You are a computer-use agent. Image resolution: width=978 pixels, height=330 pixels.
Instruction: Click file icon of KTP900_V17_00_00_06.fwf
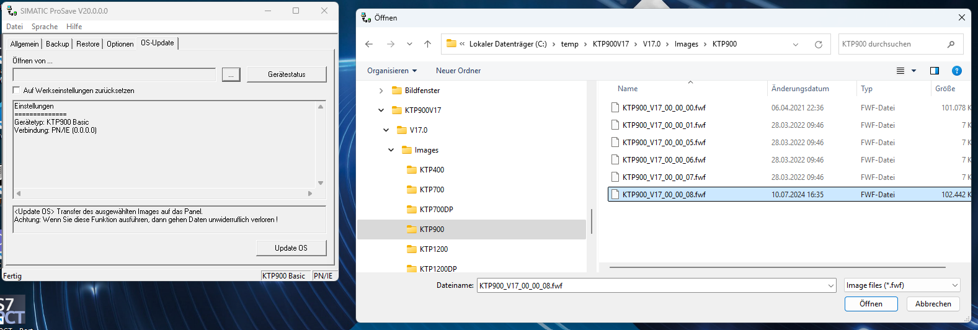[x=615, y=159]
